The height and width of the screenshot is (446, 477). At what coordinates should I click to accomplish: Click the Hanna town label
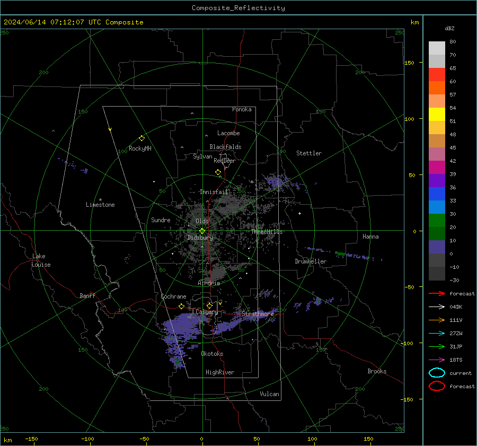[370, 237]
